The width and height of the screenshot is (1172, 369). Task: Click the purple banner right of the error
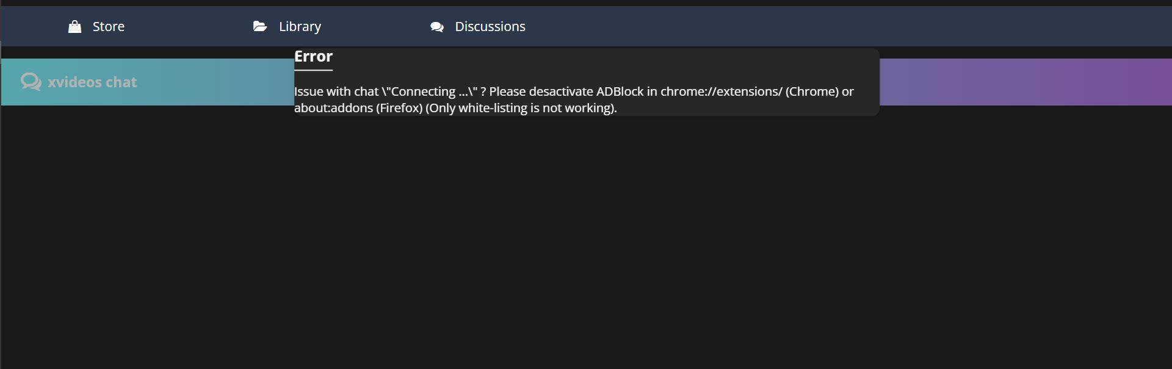(1025, 82)
